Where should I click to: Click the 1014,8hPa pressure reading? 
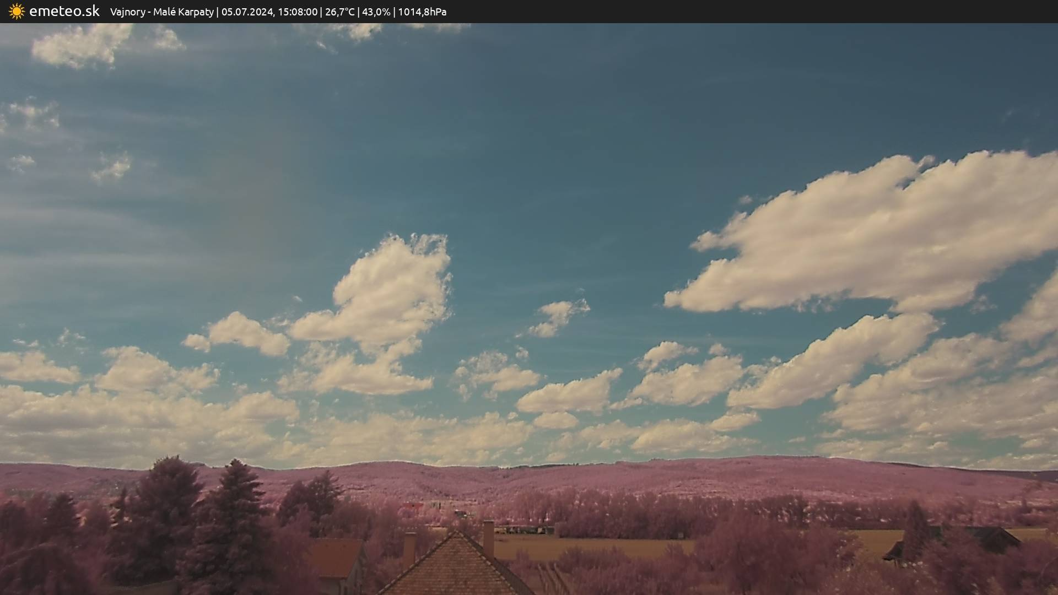[422, 12]
